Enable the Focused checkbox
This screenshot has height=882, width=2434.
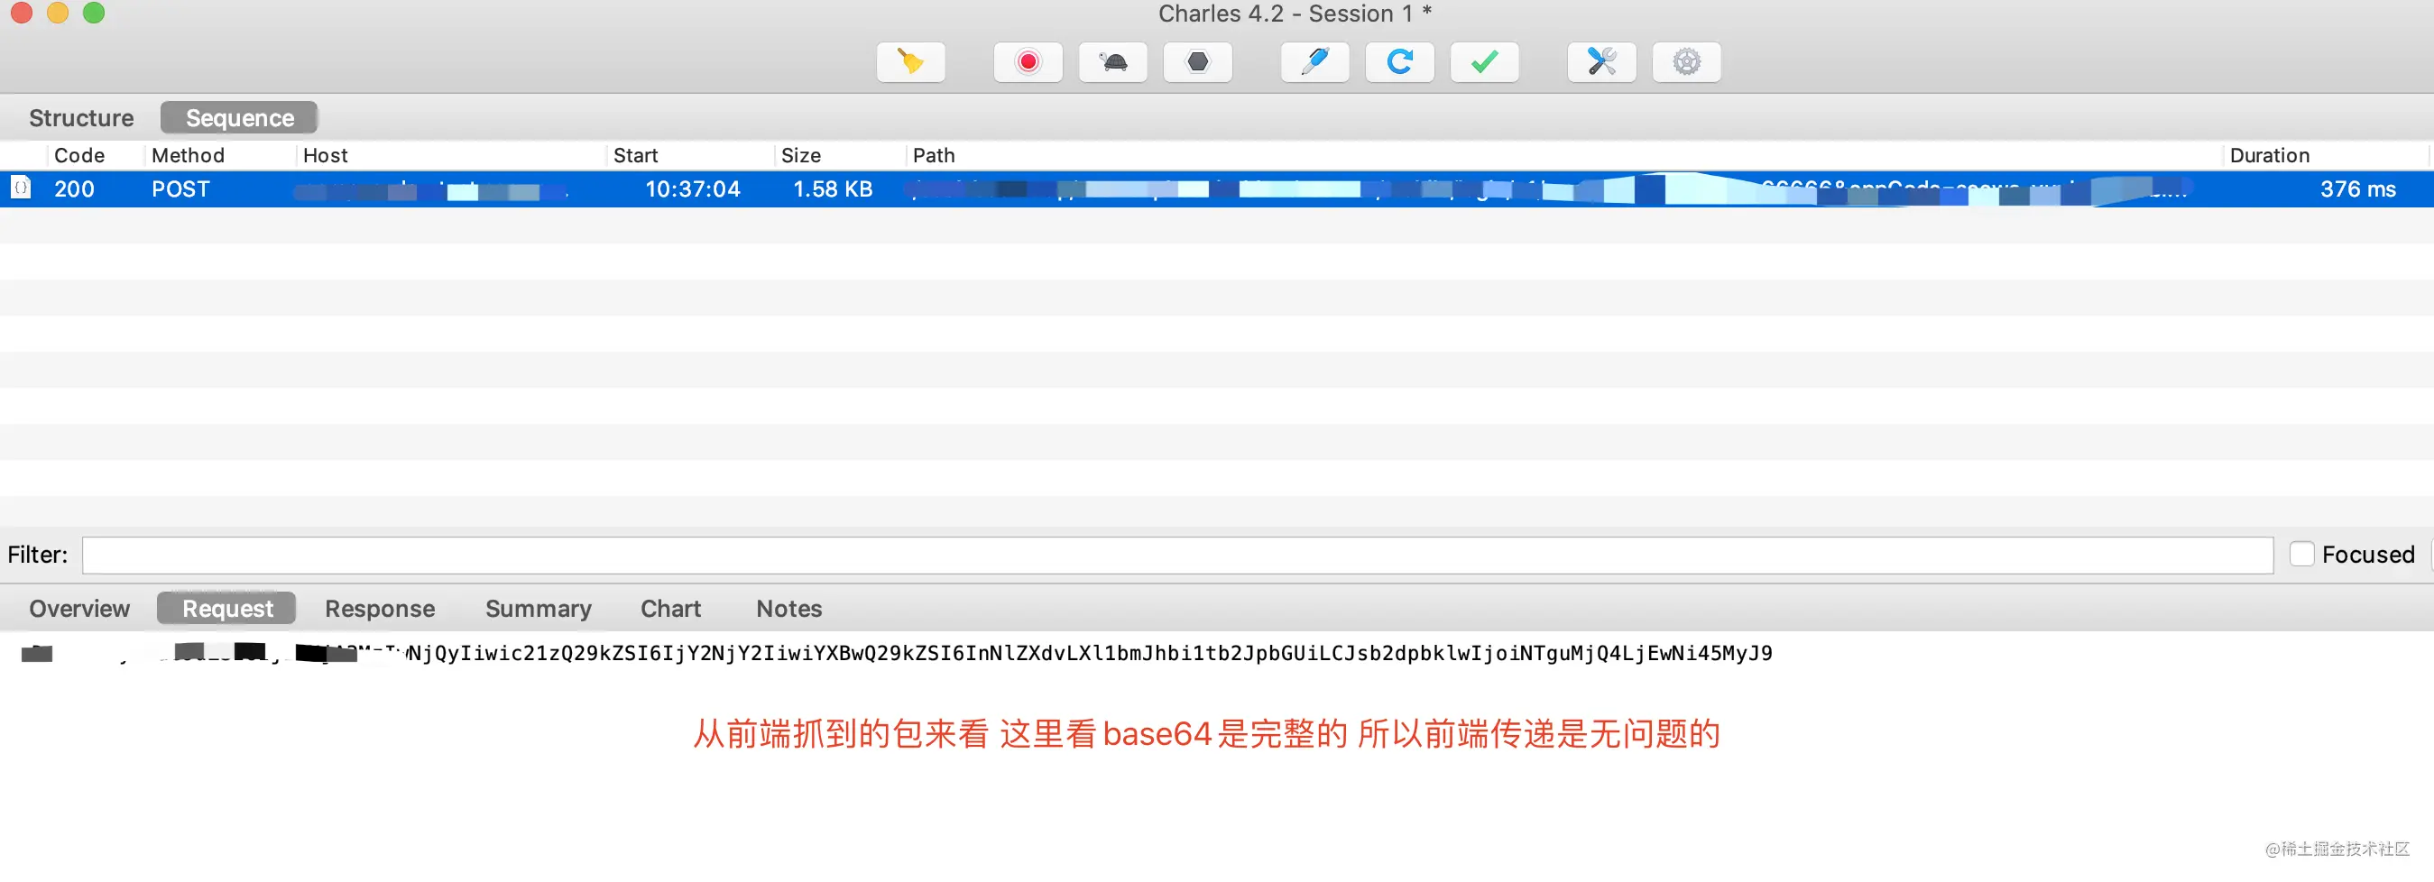pos(2301,555)
